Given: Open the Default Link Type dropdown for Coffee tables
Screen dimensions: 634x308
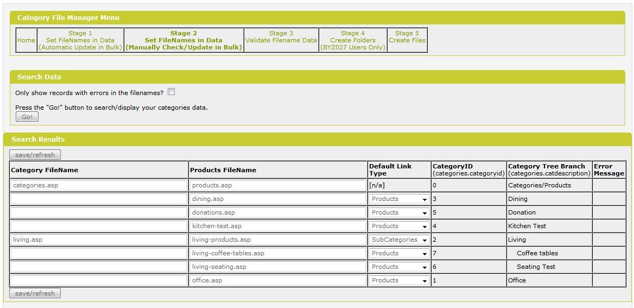Looking at the screenshot, I should (398, 253).
